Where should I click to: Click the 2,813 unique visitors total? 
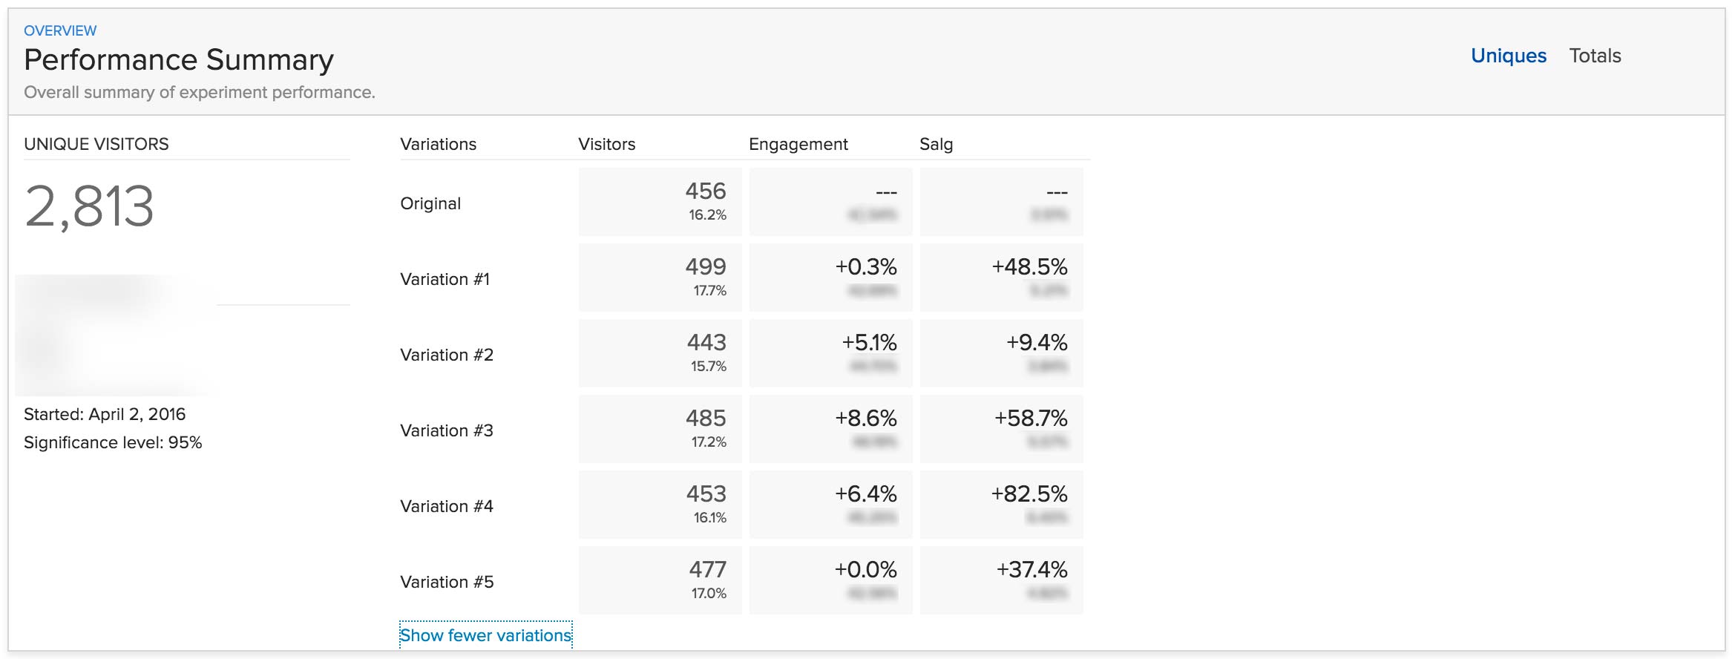89,206
